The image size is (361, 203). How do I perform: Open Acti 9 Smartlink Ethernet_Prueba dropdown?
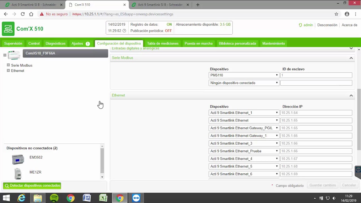tap(244, 151)
